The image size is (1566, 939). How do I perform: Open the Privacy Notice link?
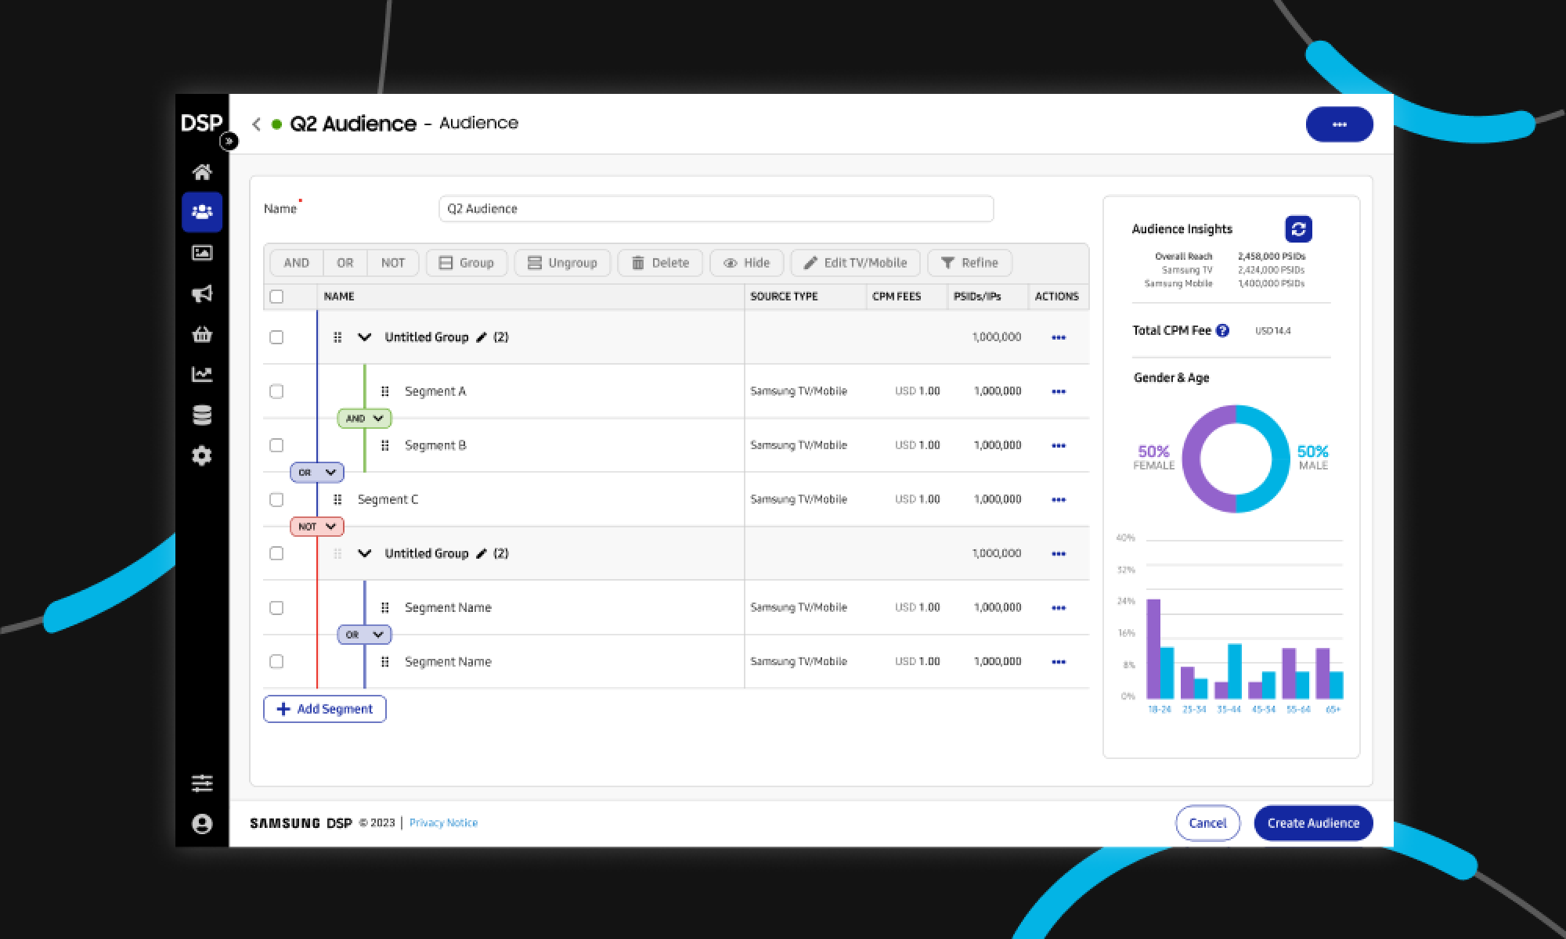click(443, 823)
